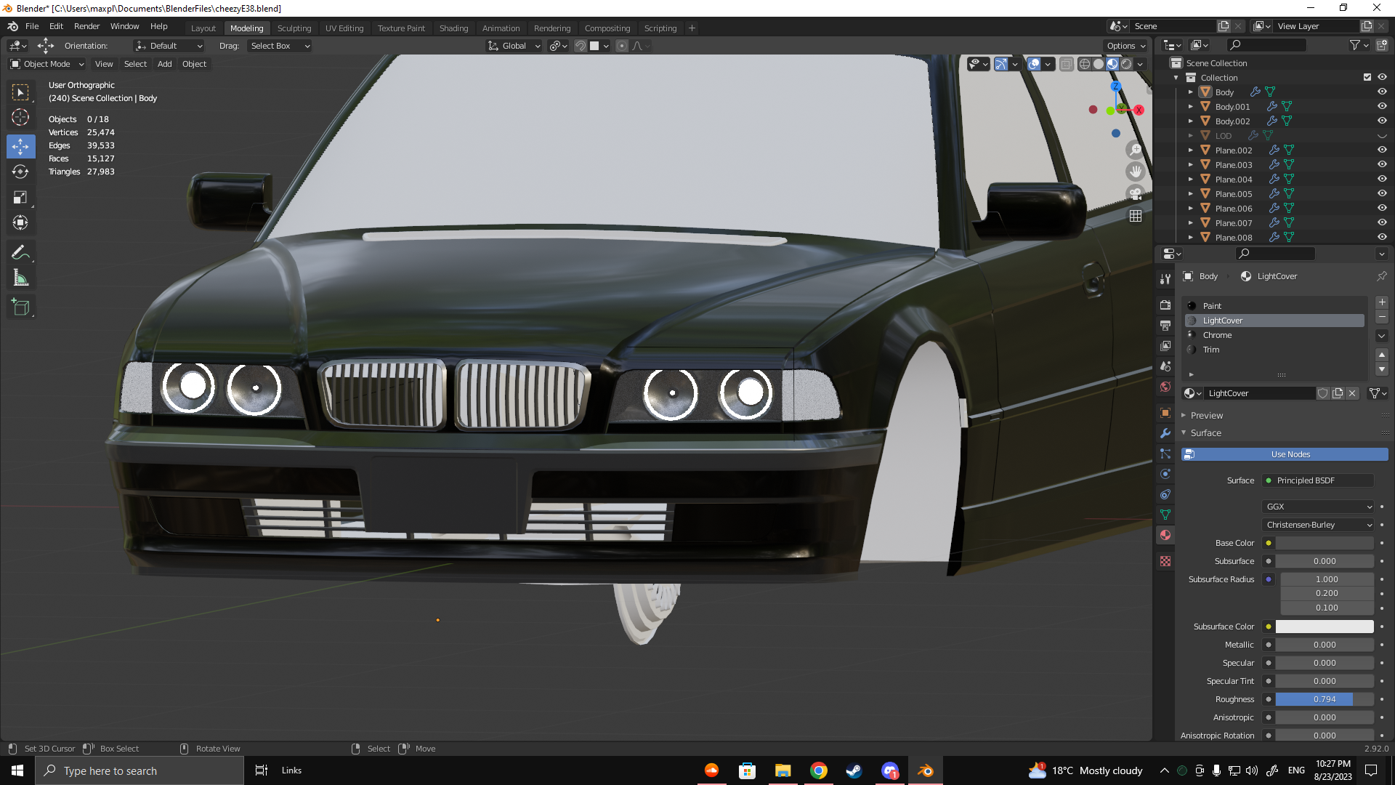Select the Rotate tool in toolbar

tap(20, 172)
